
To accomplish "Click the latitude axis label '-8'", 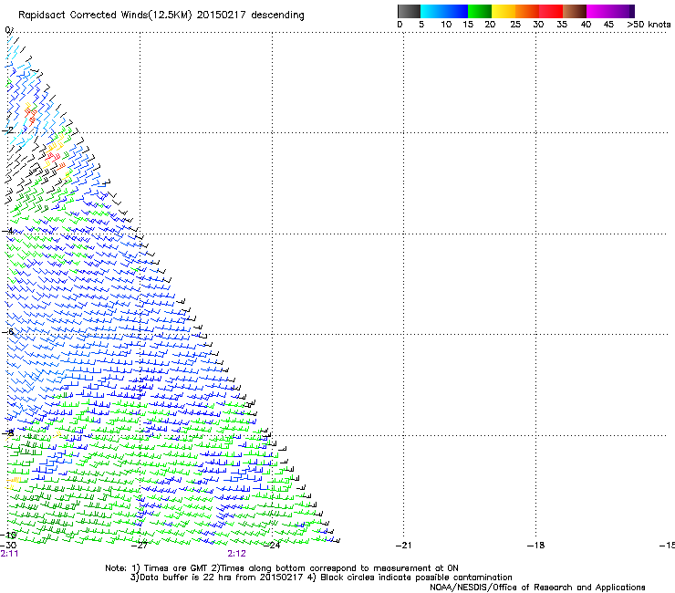I will 7,432.
